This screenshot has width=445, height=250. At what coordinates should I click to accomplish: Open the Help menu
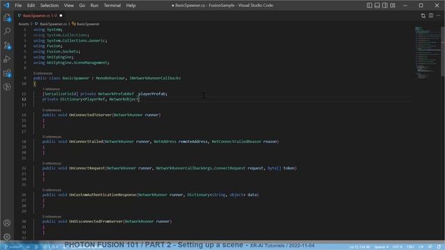coord(131,6)
